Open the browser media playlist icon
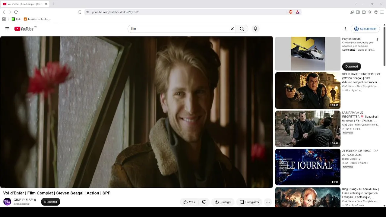This screenshot has width=386, height=217. (x=352, y=12)
